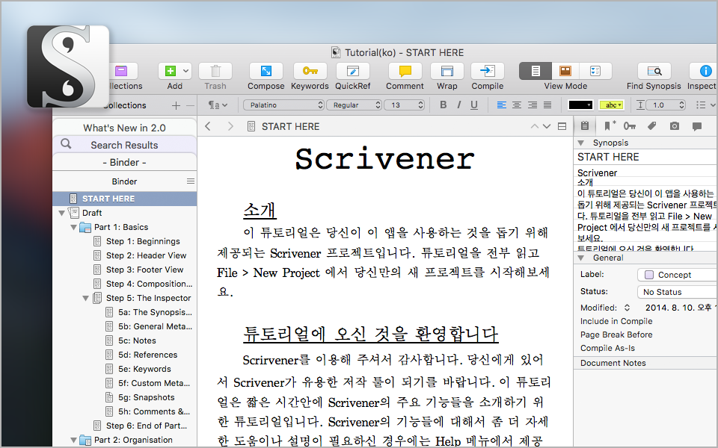
Task: Select the - Binder - collection tab
Action: pyautogui.click(x=124, y=162)
